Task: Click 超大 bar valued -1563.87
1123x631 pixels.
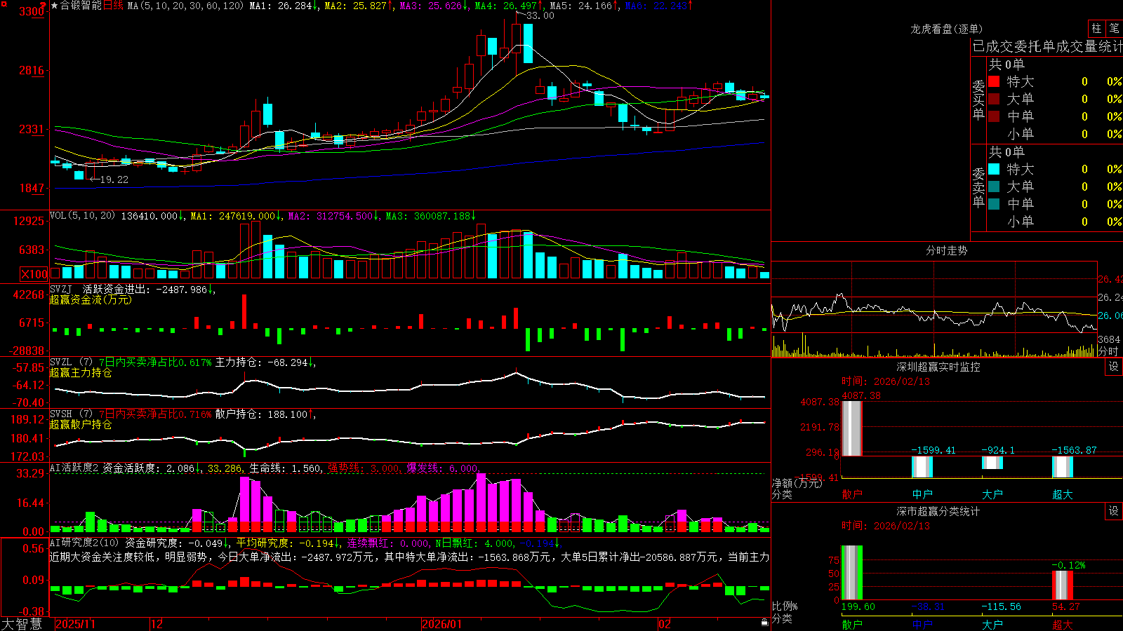Action: click(1063, 467)
